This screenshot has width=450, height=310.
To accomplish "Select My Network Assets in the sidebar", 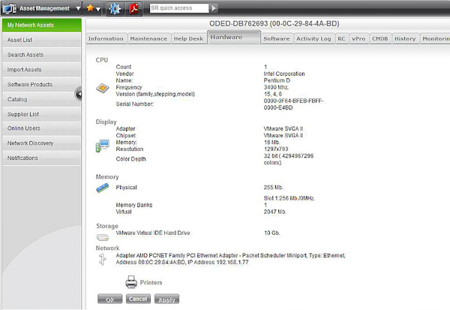I will click(41, 25).
